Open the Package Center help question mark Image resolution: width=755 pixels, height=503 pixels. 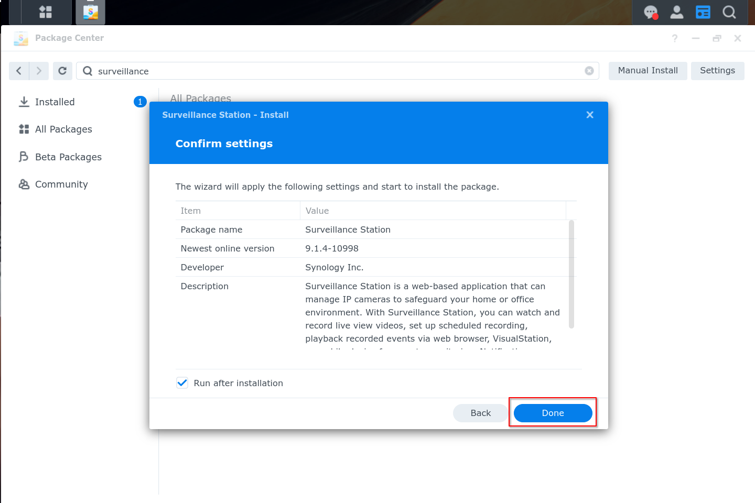(675, 38)
